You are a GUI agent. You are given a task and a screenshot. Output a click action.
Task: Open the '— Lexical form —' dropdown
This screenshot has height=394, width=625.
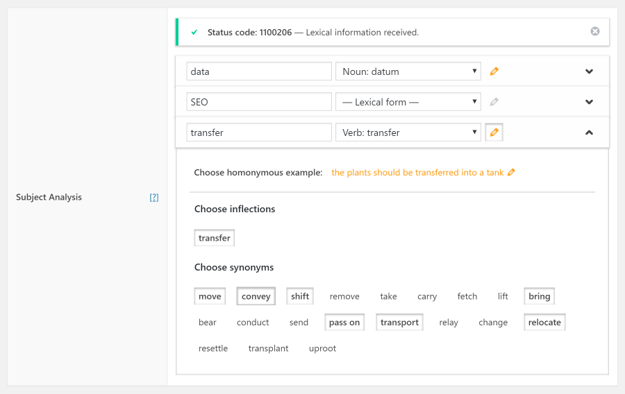[408, 102]
